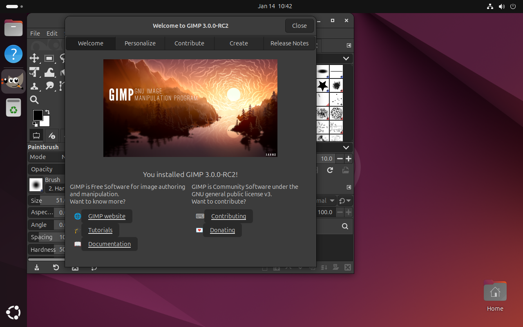The height and width of the screenshot is (327, 523).
Task: Open the Tutorials link
Action: (x=100, y=230)
